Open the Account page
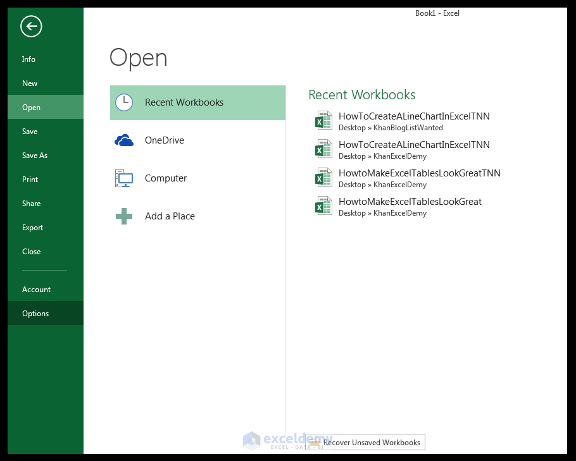Image resolution: width=576 pixels, height=461 pixels. (x=46, y=289)
